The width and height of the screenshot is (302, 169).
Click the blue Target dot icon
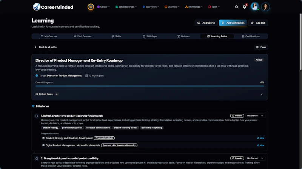point(37,76)
